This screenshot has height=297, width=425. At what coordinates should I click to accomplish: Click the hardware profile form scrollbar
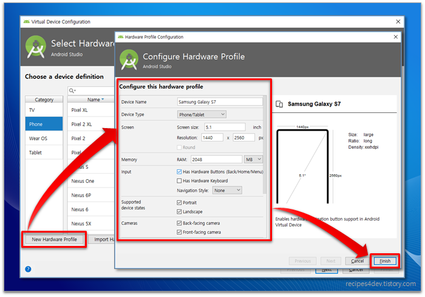click(265, 145)
